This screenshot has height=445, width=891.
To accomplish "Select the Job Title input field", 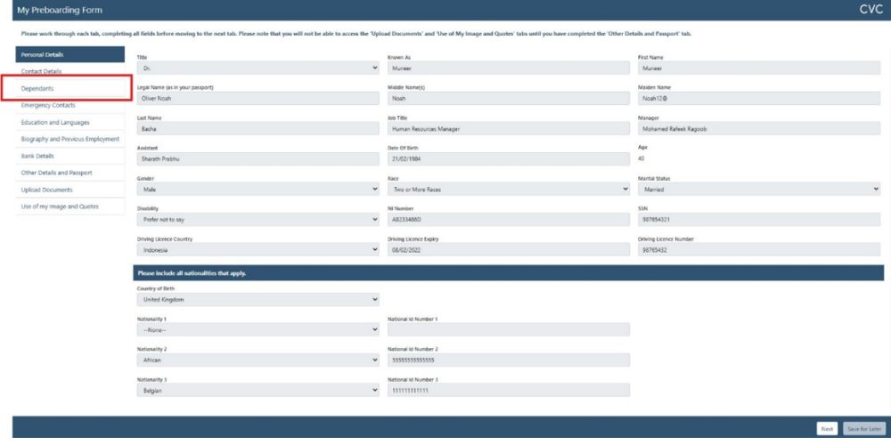I will click(x=509, y=128).
